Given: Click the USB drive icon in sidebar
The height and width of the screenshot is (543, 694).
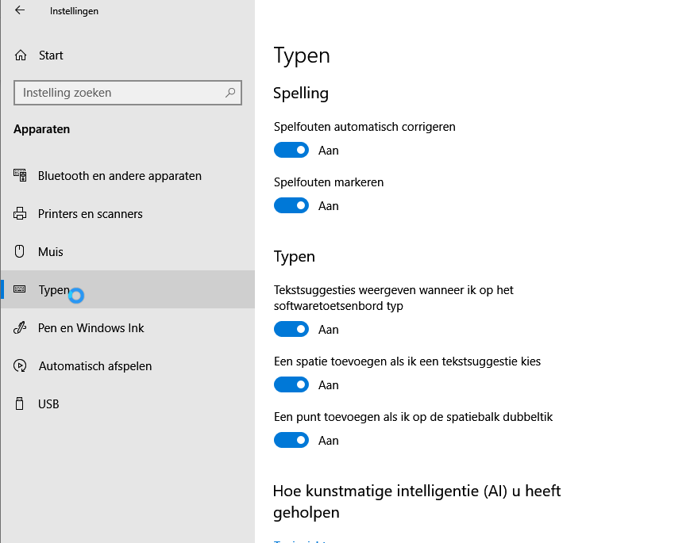Looking at the screenshot, I should [x=21, y=404].
